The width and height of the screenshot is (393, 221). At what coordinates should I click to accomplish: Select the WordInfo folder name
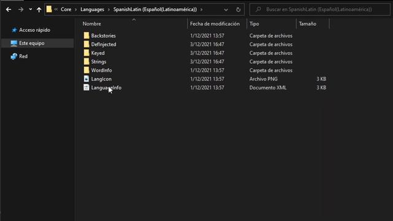tap(101, 71)
